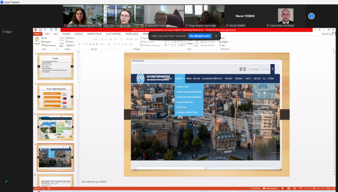Increase font size with A-up icon

[x=103, y=39]
